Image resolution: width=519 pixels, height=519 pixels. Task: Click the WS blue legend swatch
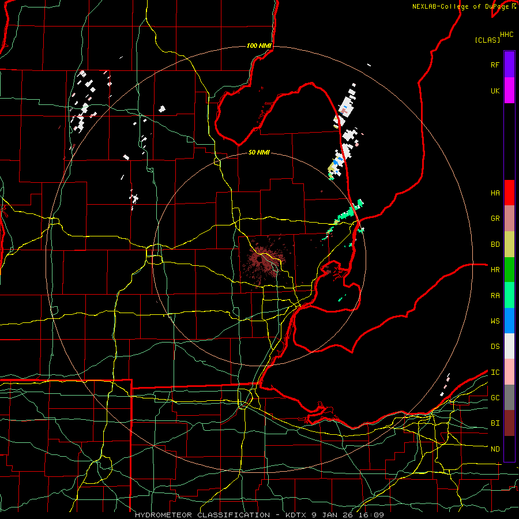point(509,321)
